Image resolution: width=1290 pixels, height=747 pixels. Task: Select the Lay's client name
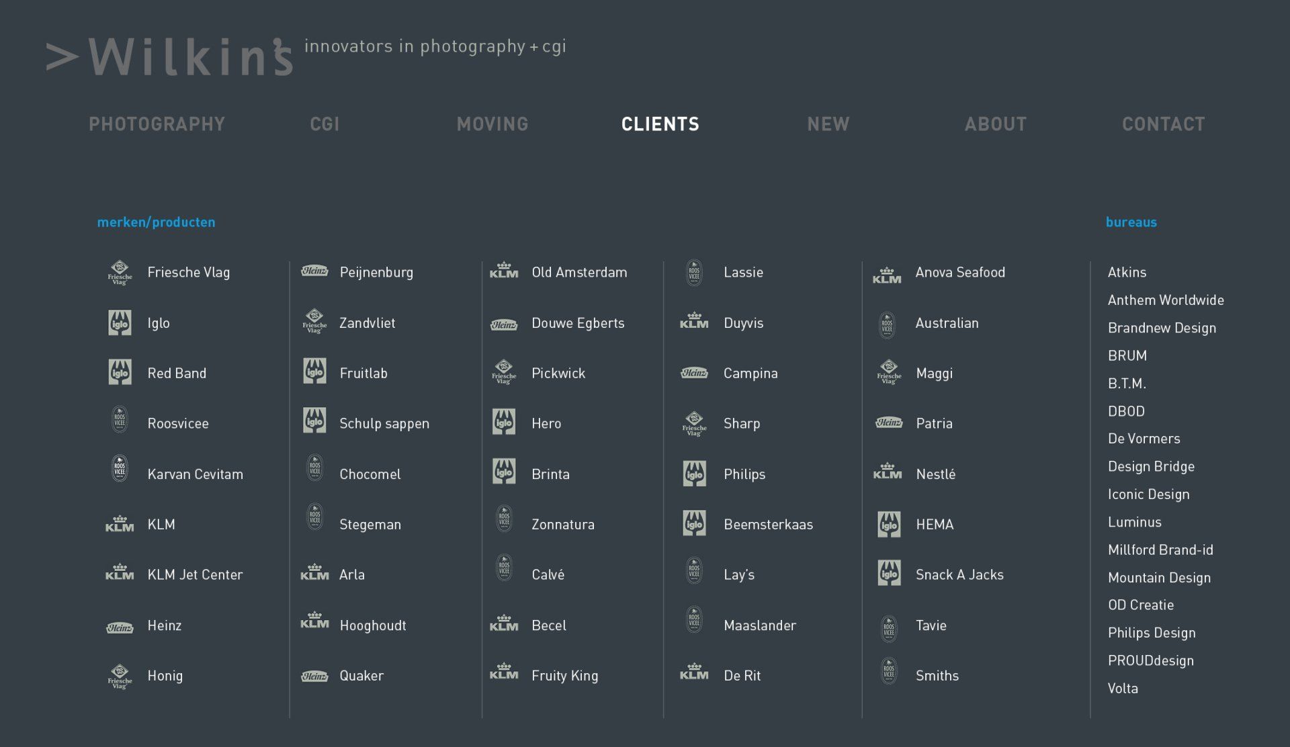739,575
